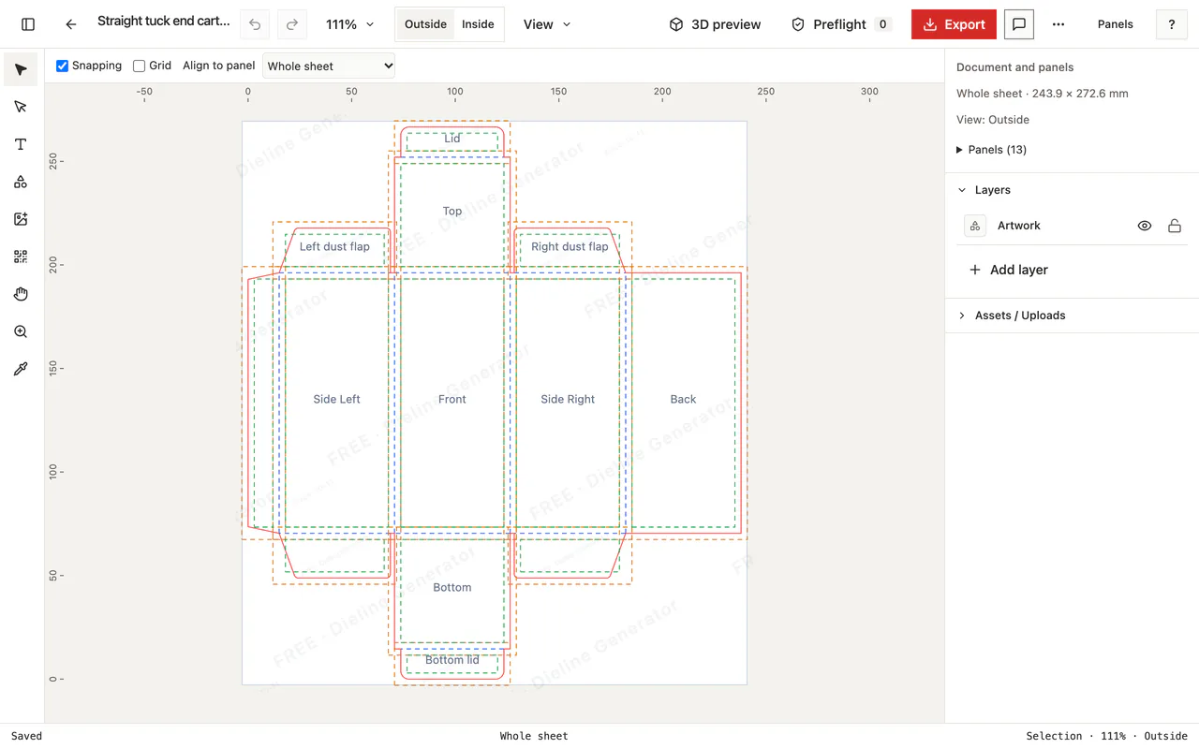
Task: Open the three-dot more options menu
Action: point(1058,24)
